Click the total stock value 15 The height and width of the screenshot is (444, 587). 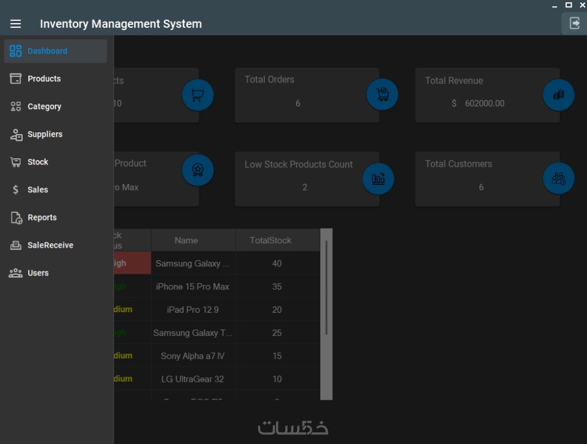(x=277, y=356)
